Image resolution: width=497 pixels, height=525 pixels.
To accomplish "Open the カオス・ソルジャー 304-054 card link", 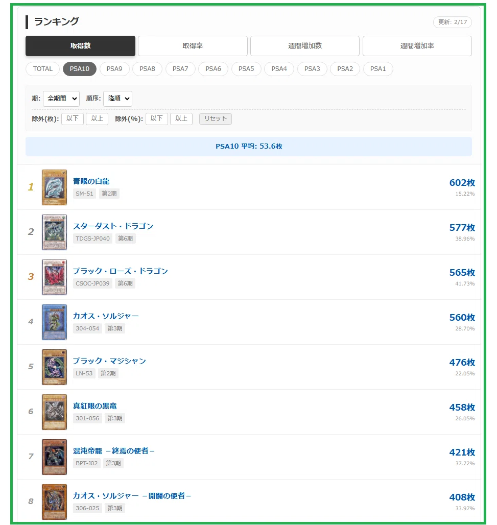I will coord(106,316).
